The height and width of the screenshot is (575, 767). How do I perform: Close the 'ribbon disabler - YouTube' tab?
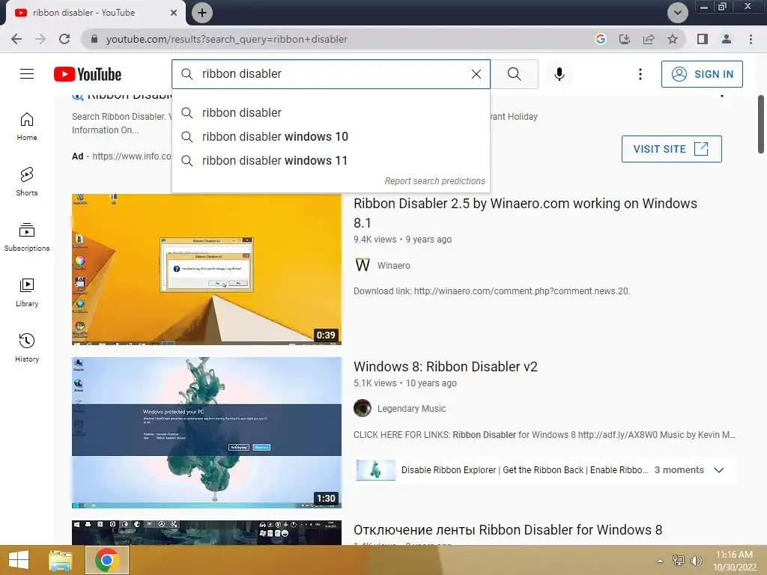173,13
